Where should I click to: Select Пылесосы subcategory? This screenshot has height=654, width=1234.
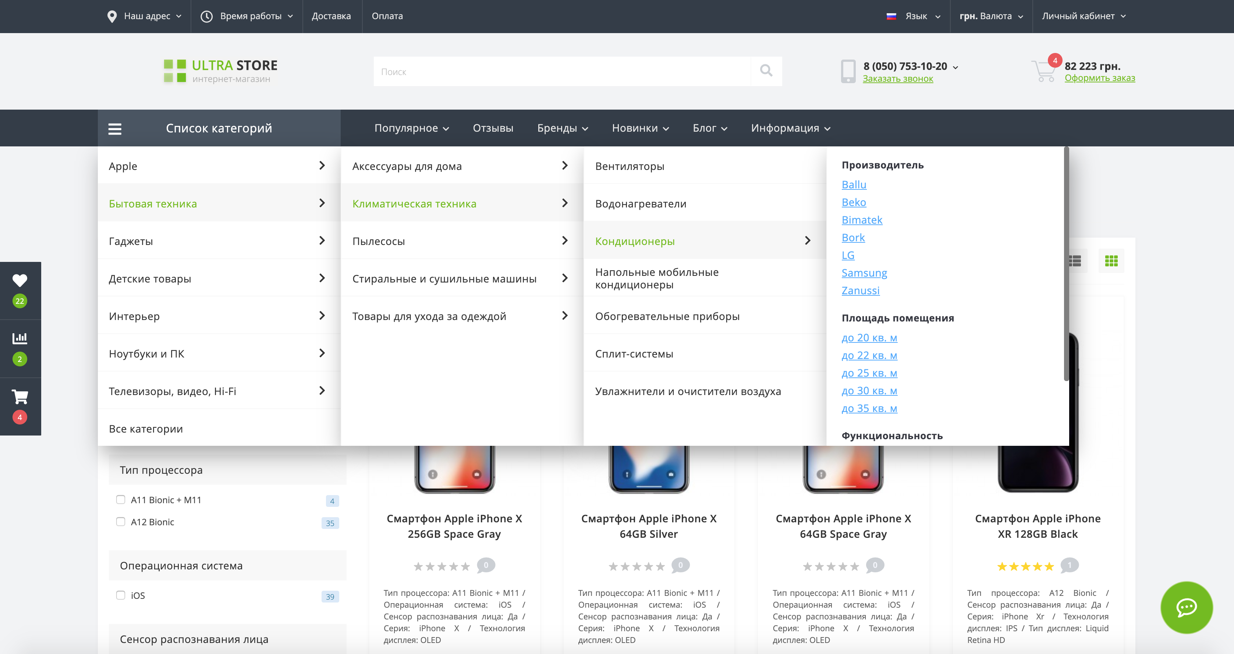point(462,241)
